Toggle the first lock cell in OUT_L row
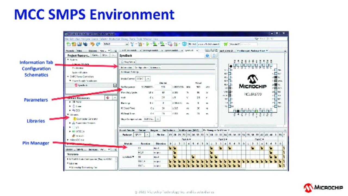This screenshot has height=196, width=348. pyautogui.click(x=170, y=165)
